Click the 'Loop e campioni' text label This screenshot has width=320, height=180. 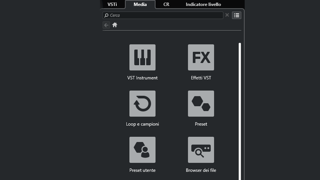[142, 124]
